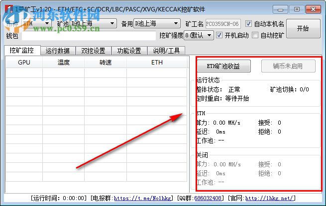Maximize the 1号矿工 window

297,9
